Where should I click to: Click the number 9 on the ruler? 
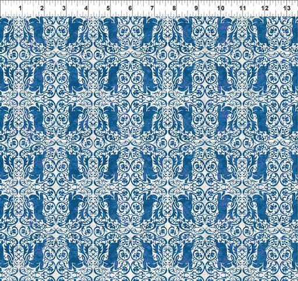(x=196, y=8)
